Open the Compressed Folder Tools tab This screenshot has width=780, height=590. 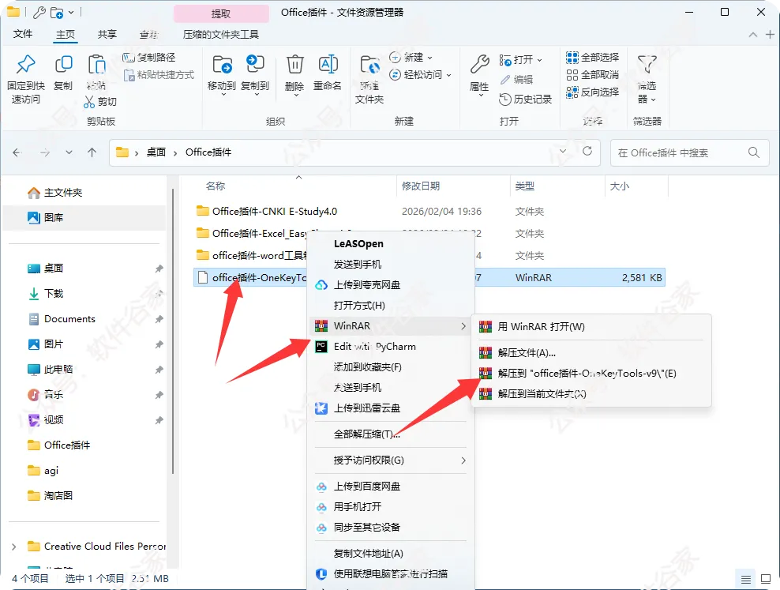pyautogui.click(x=221, y=34)
